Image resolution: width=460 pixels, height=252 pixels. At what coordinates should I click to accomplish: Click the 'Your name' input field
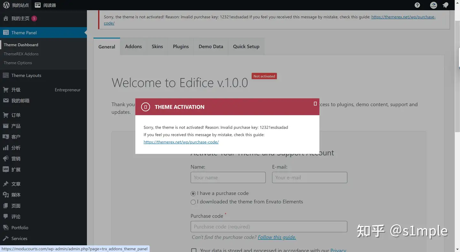coord(228,177)
